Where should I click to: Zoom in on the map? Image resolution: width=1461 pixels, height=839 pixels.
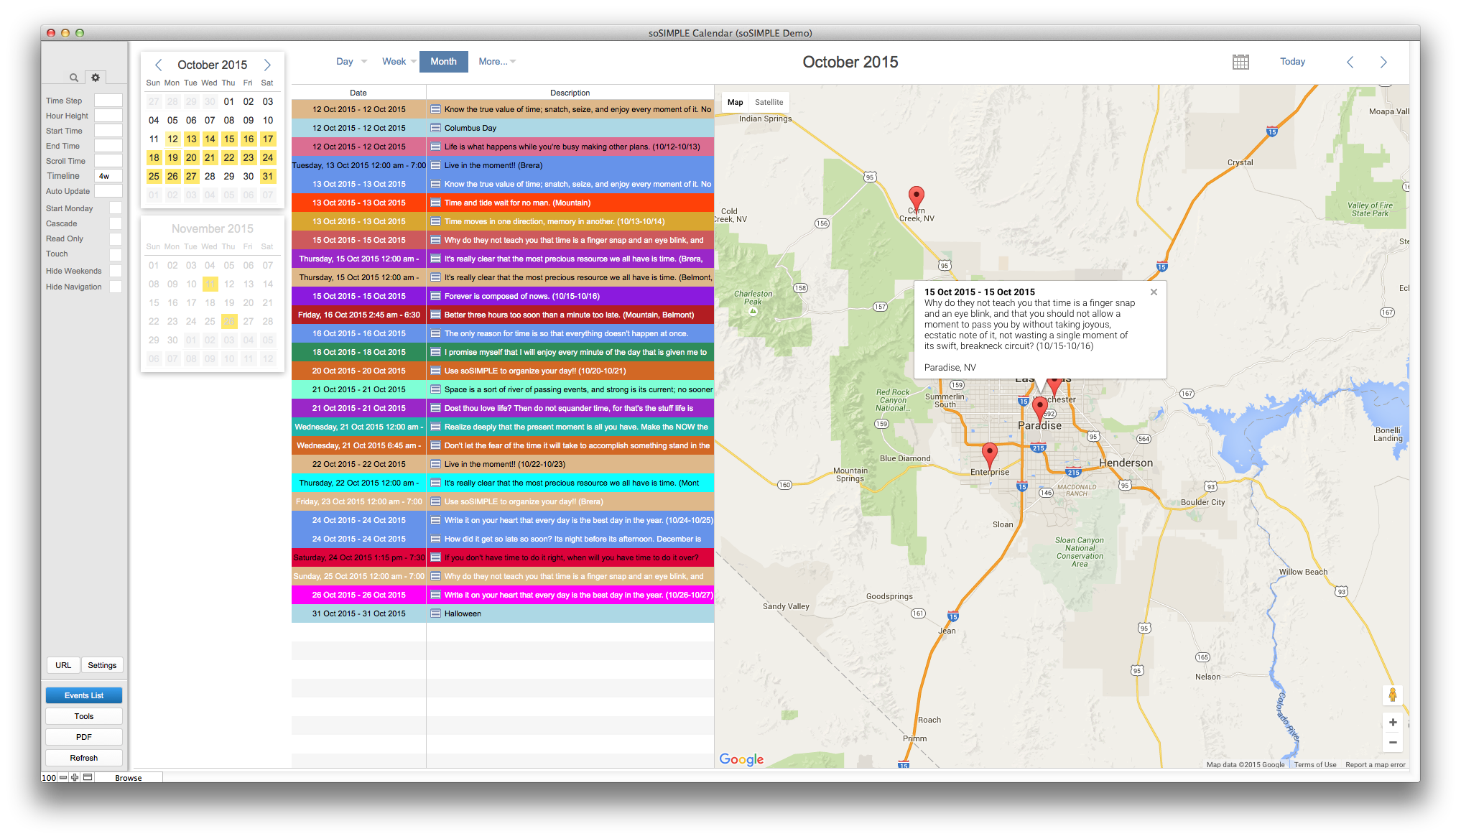click(1393, 723)
